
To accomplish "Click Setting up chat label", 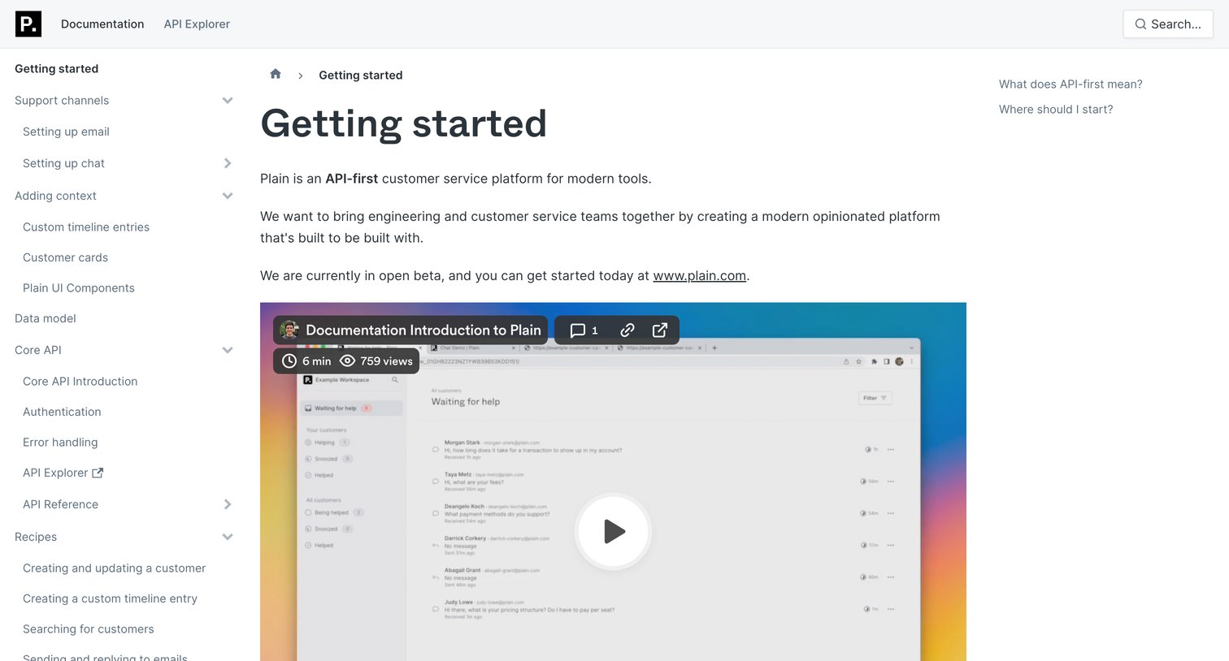I will click(x=63, y=163).
